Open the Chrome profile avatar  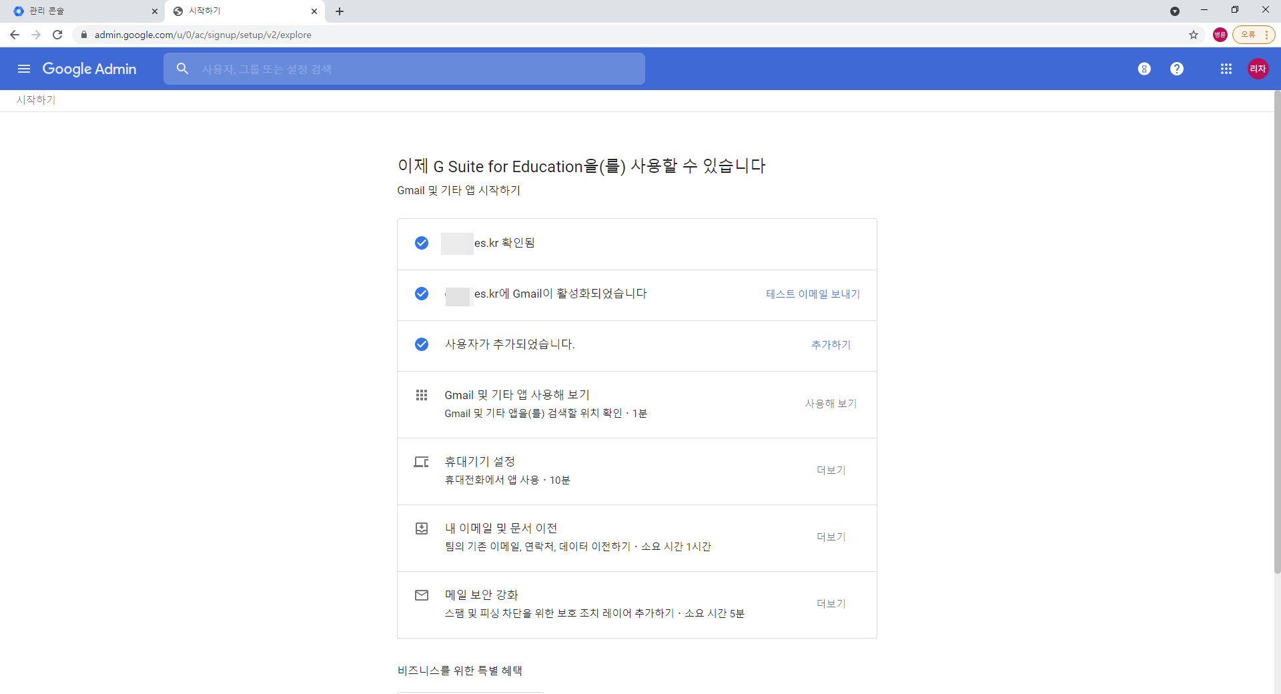coord(1220,35)
